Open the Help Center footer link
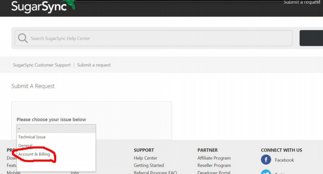This screenshot has width=323, height=174. tap(145, 158)
